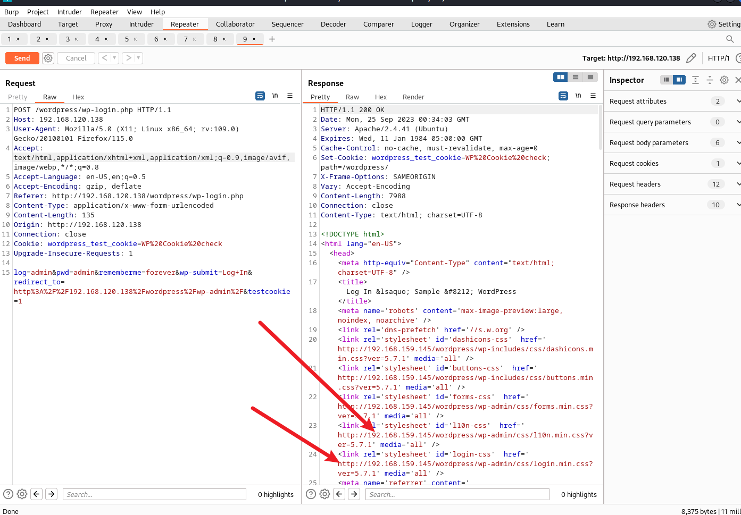741x515 pixels.
Task: Add a new Repeater tab
Action: [x=272, y=39]
